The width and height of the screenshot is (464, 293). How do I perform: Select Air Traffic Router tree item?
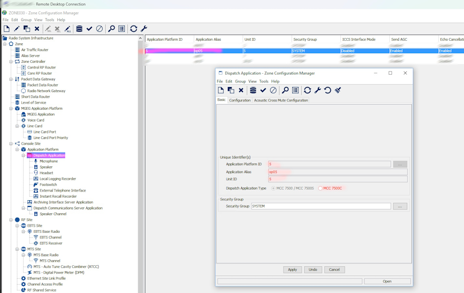click(x=35, y=49)
